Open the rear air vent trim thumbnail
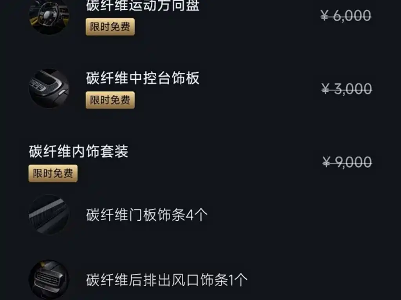This screenshot has width=401, height=300. point(49,280)
